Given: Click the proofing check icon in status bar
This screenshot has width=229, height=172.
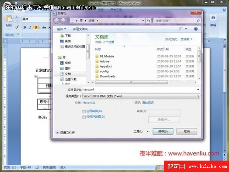Looking at the screenshot, I should coord(37,167).
